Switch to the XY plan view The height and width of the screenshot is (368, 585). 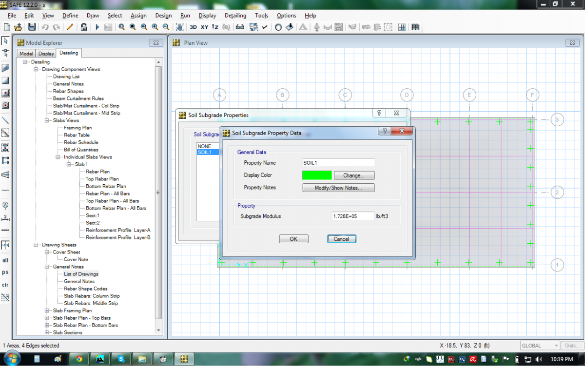click(x=204, y=27)
